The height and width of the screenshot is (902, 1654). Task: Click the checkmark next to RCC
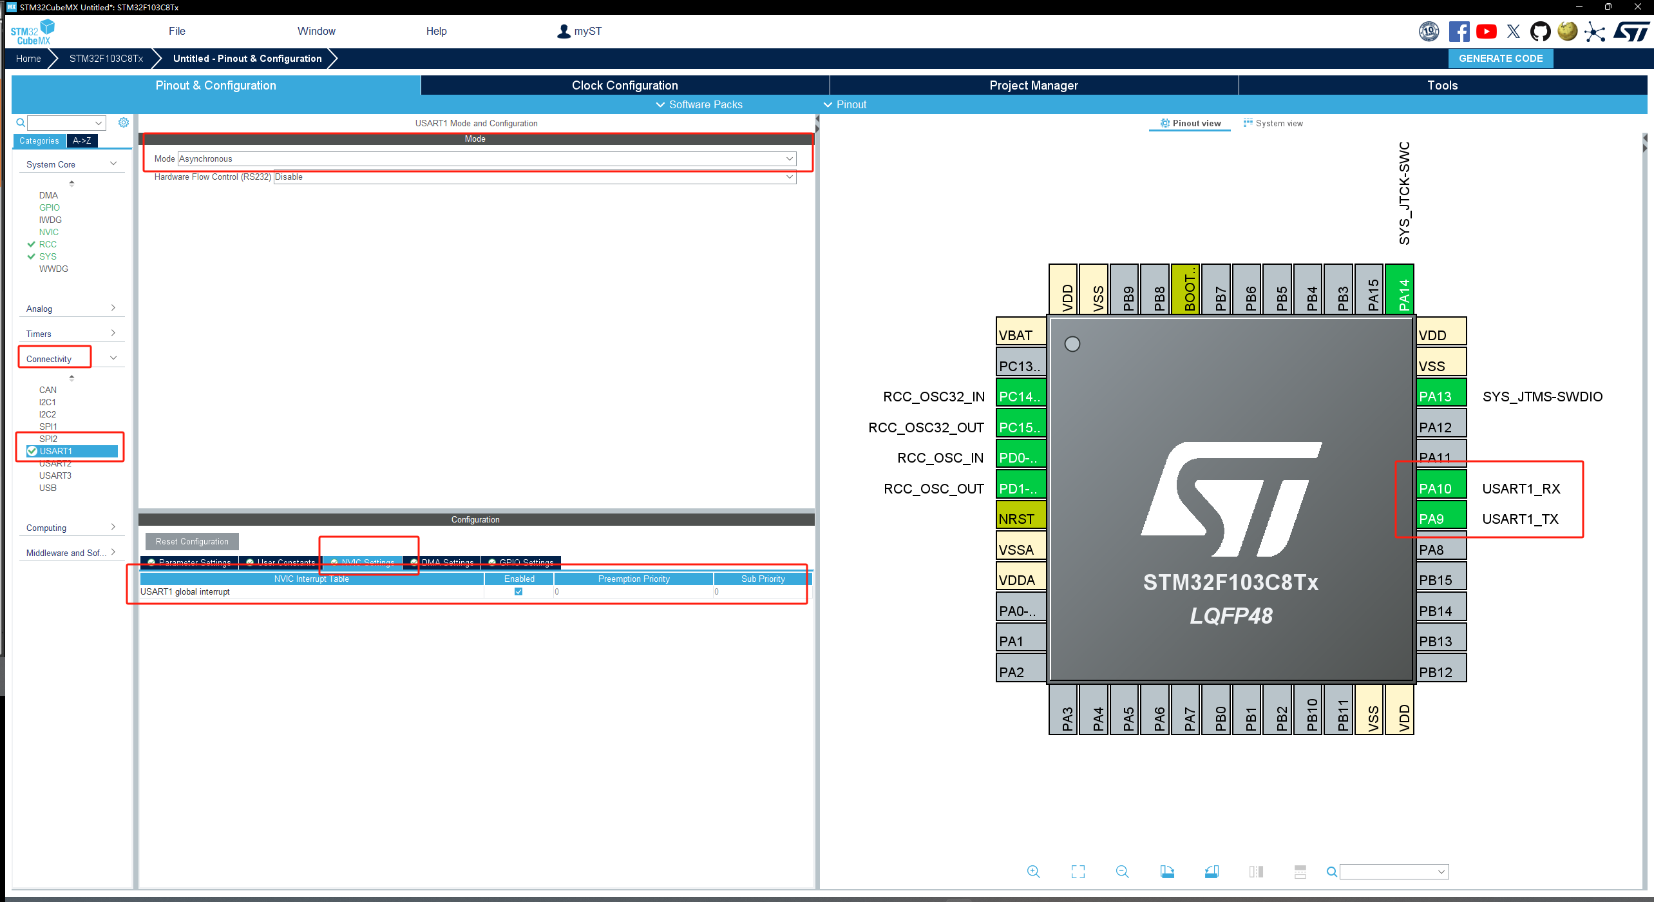click(x=31, y=244)
